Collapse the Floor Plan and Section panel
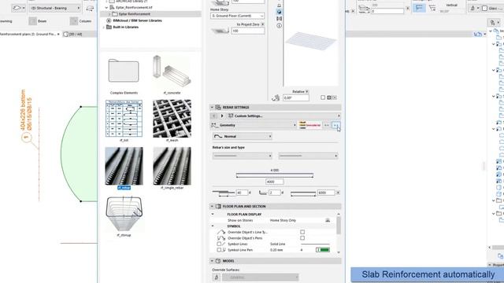 (x=212, y=206)
